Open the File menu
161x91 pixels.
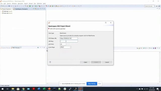2,4
